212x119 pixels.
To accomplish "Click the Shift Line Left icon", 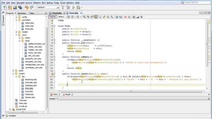I will (117, 17).
